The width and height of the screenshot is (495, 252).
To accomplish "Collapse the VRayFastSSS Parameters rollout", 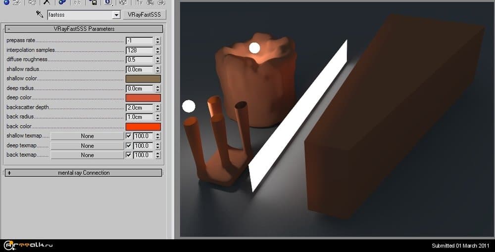I will pyautogui.click(x=84, y=29).
